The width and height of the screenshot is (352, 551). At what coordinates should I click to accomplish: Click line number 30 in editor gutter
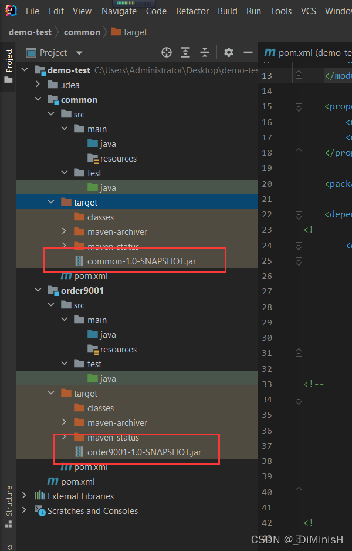267,338
